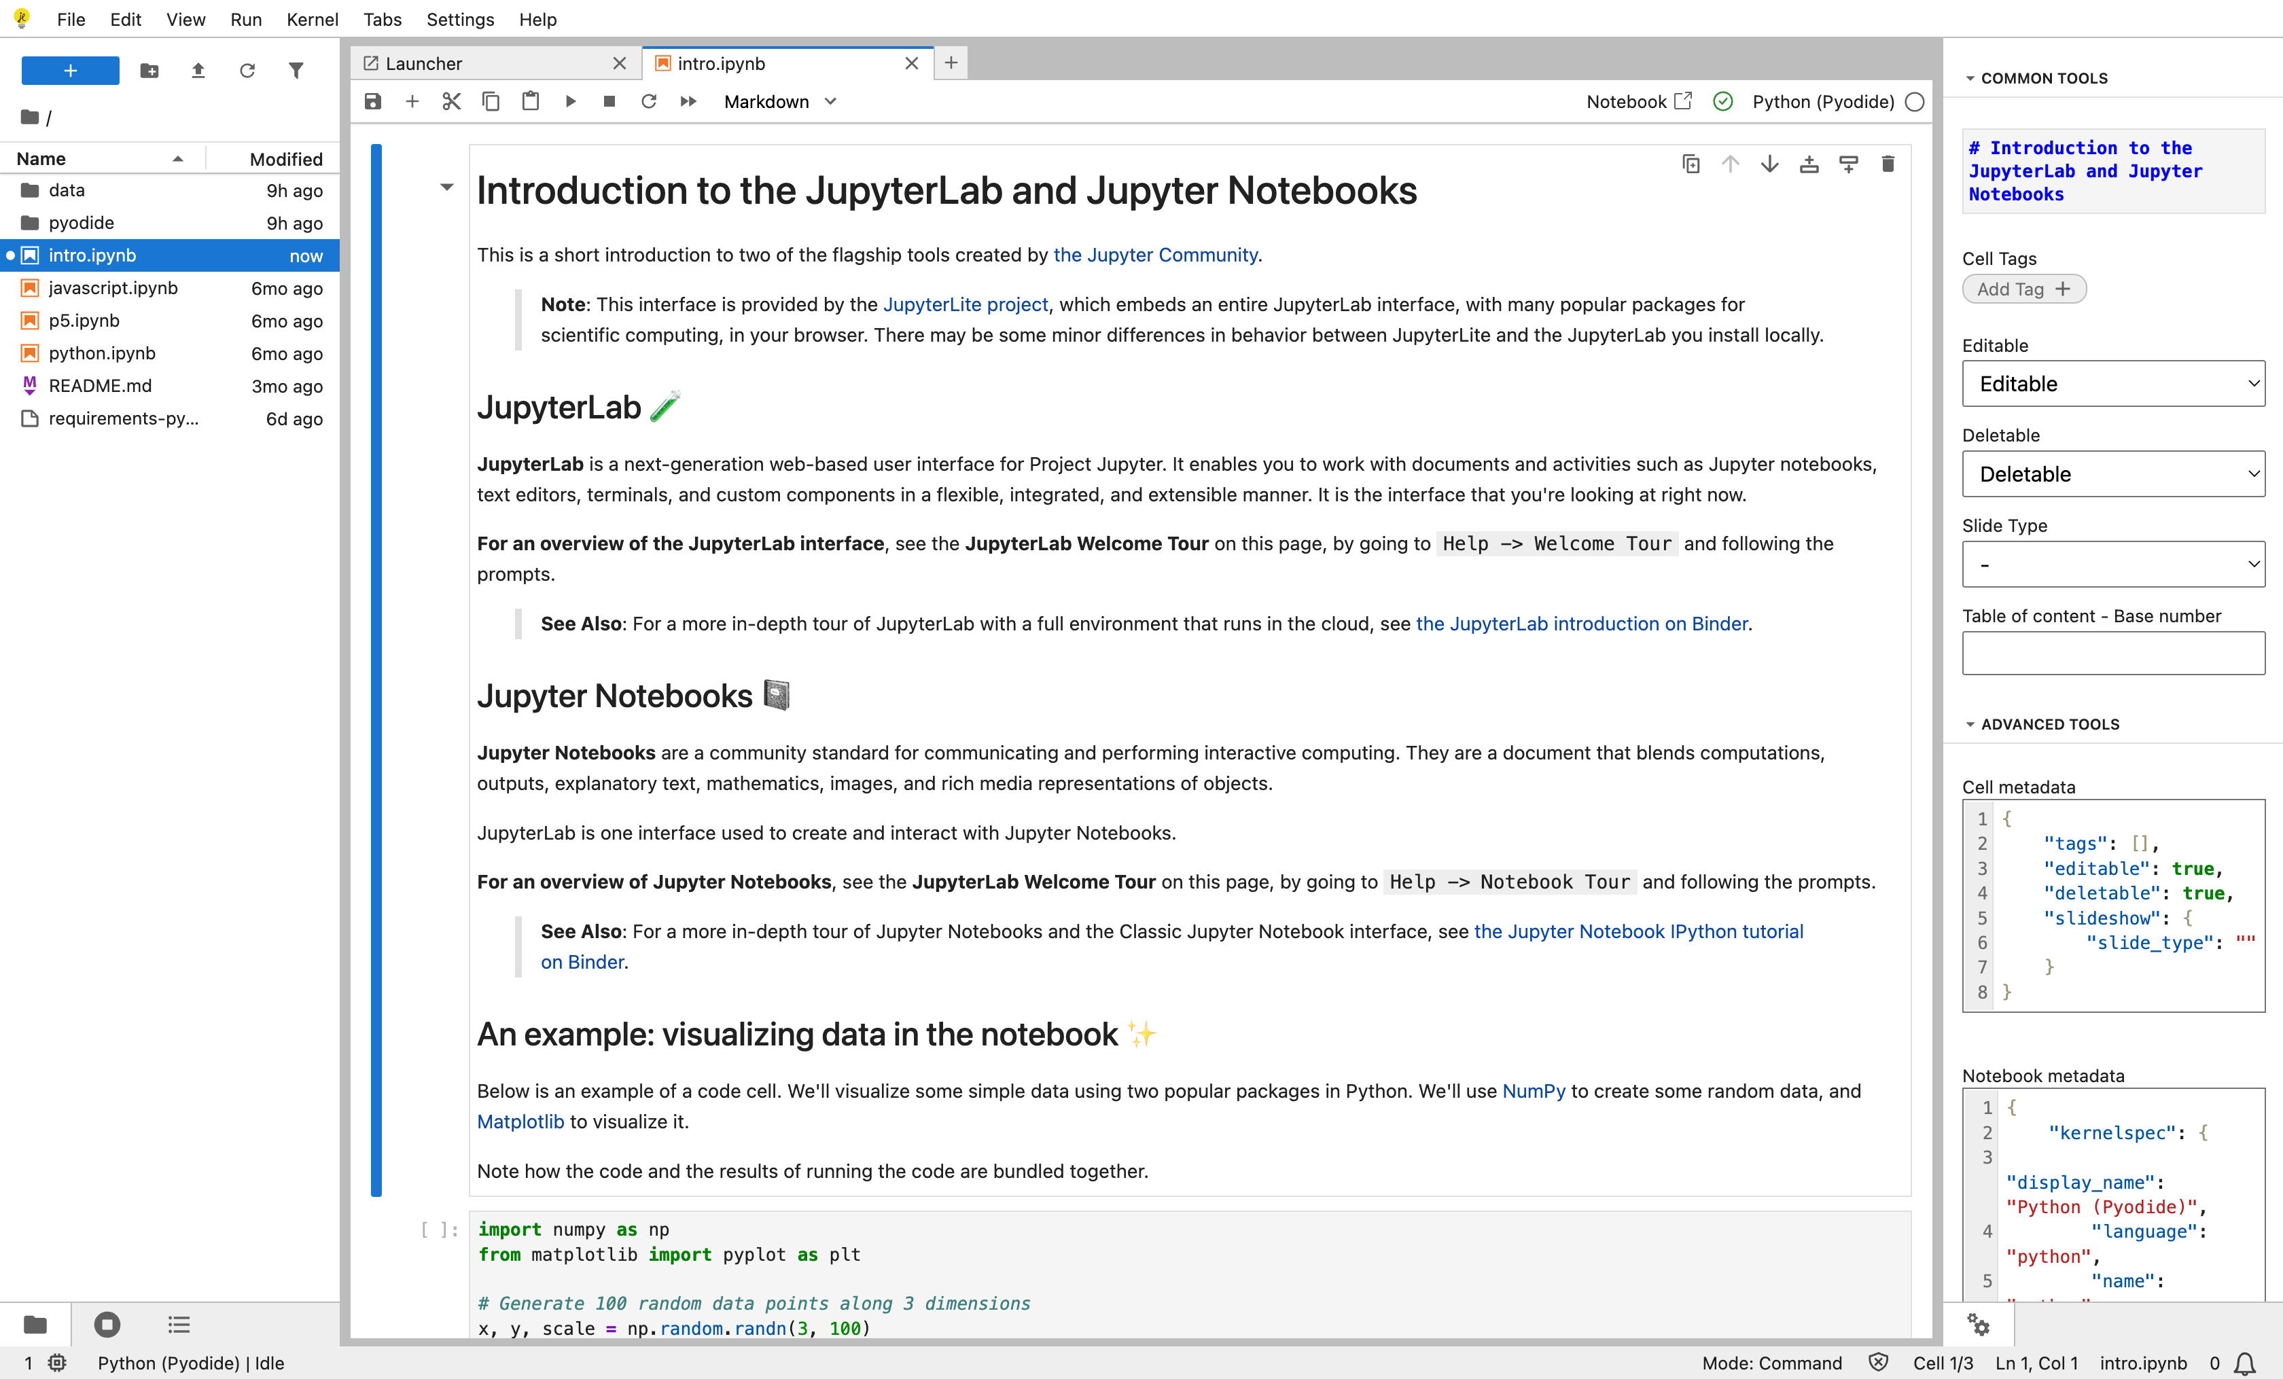The image size is (2283, 1379).
Task: Move the cell down with arrow icon
Action: click(x=1770, y=164)
